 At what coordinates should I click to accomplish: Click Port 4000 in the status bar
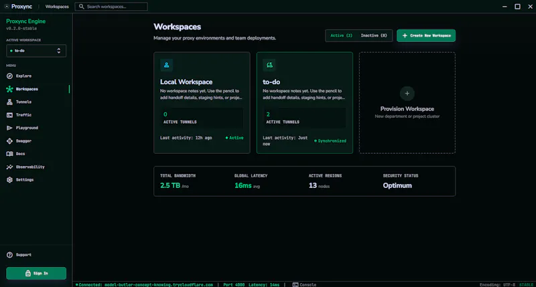(x=234, y=284)
